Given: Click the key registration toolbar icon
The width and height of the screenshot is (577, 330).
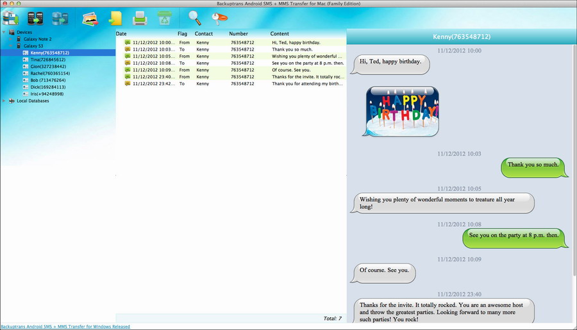Looking at the screenshot, I should [x=220, y=19].
